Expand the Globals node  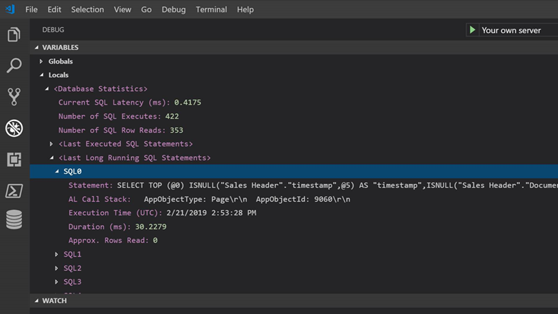[41, 62]
